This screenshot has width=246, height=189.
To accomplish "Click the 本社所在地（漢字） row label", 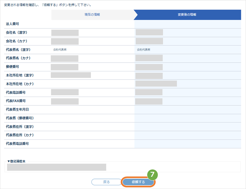I will (20, 75).
